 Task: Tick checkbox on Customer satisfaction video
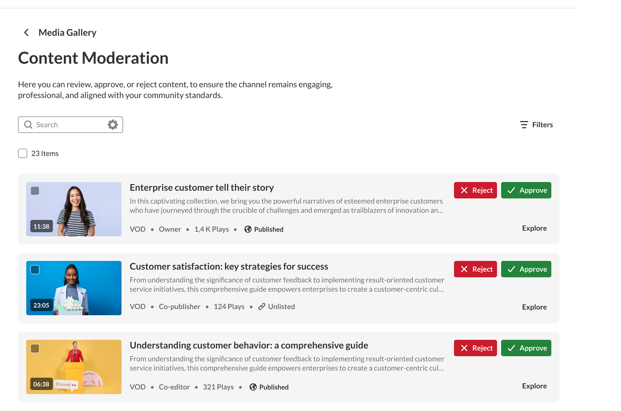coord(35,270)
